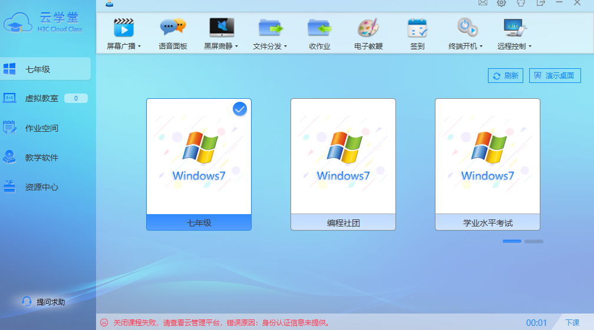Image resolution: width=594 pixels, height=330 pixels.
Task: Click the 刷新 refresh button
Action: (x=506, y=76)
